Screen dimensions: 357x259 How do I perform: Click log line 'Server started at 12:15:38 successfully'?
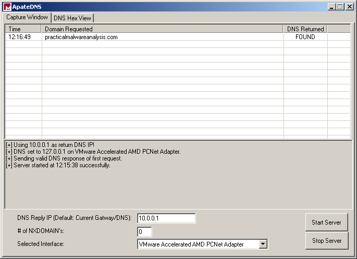58,165
